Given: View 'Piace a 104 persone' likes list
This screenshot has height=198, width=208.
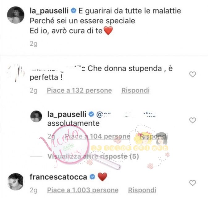Looking at the screenshot, I should 98,136.
